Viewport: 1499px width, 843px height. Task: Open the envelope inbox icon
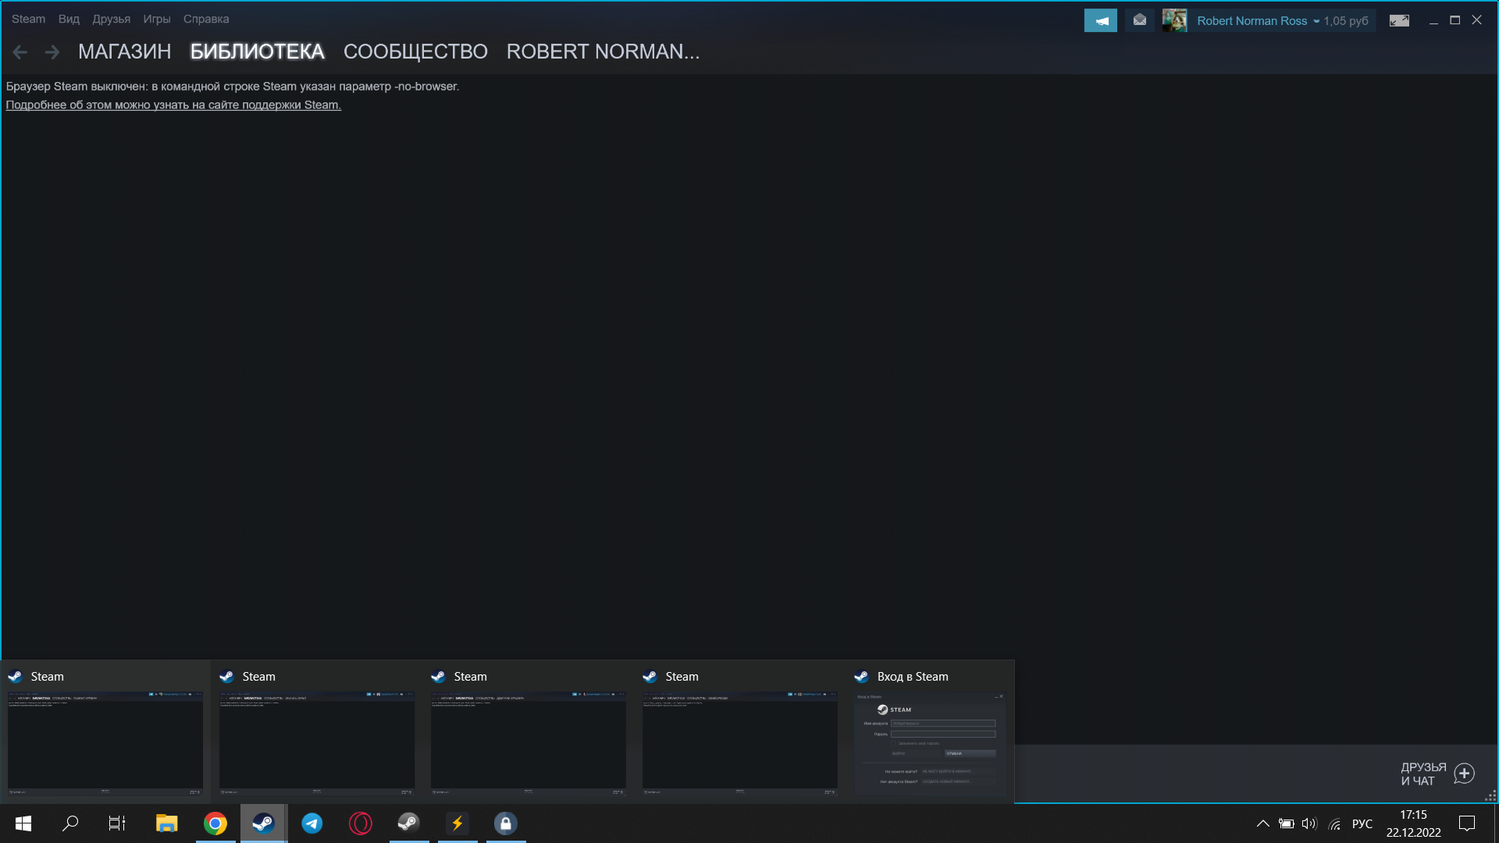1140,20
